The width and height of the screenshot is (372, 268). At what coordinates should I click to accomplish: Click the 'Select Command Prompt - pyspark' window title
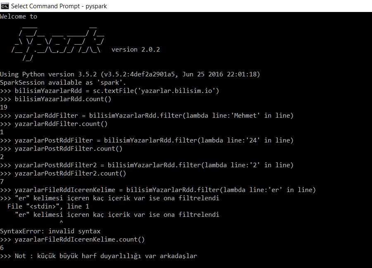[59, 6]
